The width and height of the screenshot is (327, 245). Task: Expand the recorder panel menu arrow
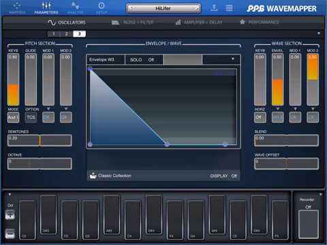click(x=320, y=195)
